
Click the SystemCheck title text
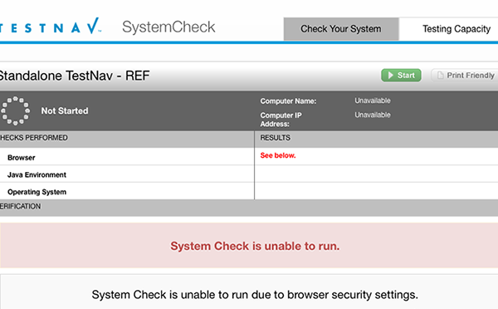[x=168, y=27]
